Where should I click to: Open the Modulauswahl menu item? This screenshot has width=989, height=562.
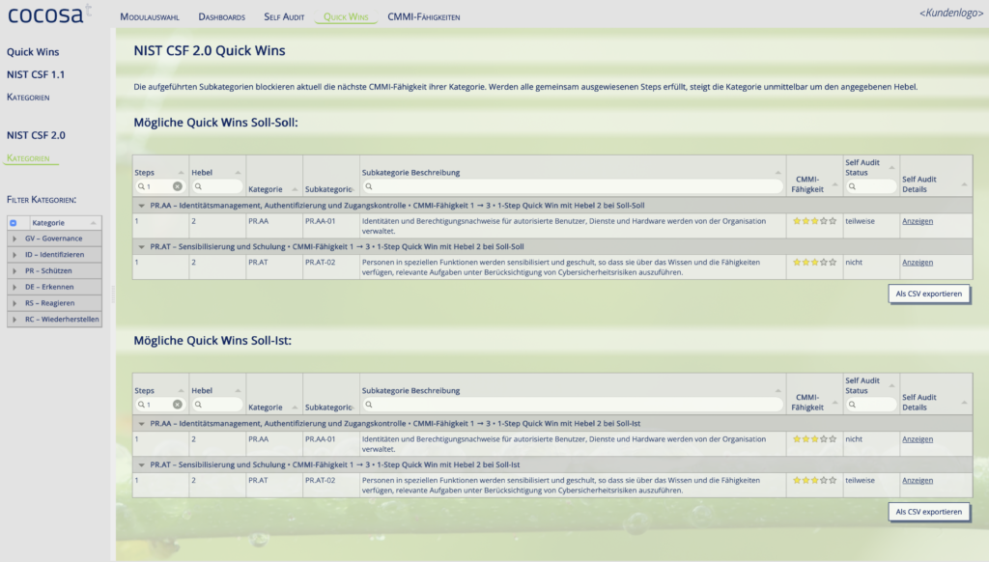[x=150, y=17]
